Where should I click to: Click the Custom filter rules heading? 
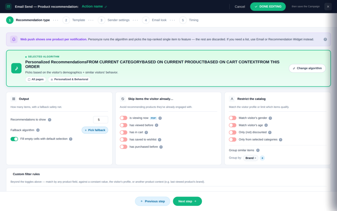pos(26,174)
